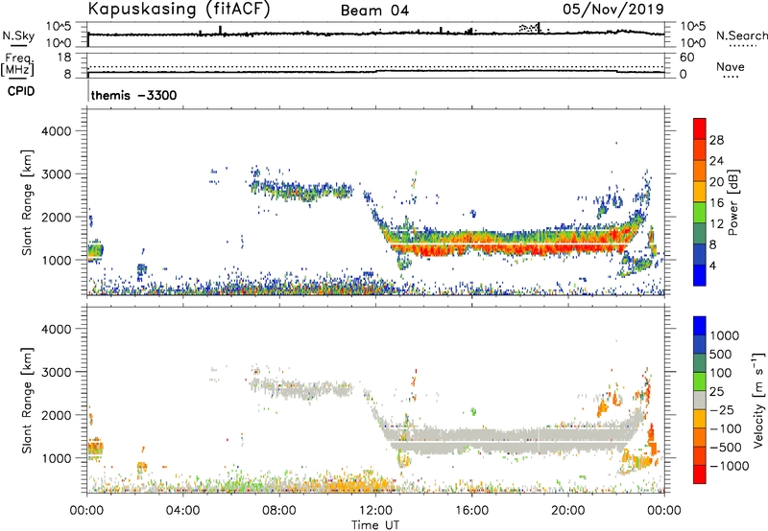Click the '20:00' time axis tick

pos(568,511)
